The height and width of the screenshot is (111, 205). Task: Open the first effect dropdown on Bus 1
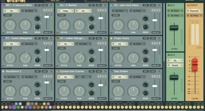pyautogui.click(x=176, y=11)
